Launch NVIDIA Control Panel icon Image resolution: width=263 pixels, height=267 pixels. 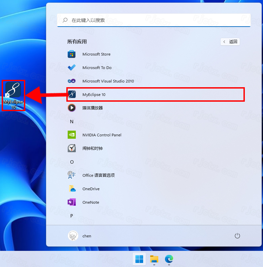pyautogui.click(x=72, y=135)
